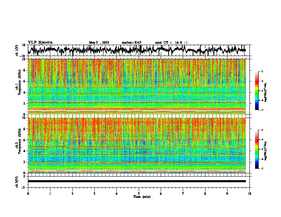The height and width of the screenshot is (217, 281).
Task: Click time axis tick label "8"
Action: pos(205,194)
